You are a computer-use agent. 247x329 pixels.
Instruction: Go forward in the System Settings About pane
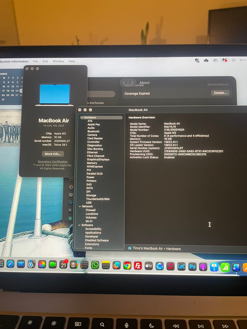pyautogui.click(x=132, y=83)
